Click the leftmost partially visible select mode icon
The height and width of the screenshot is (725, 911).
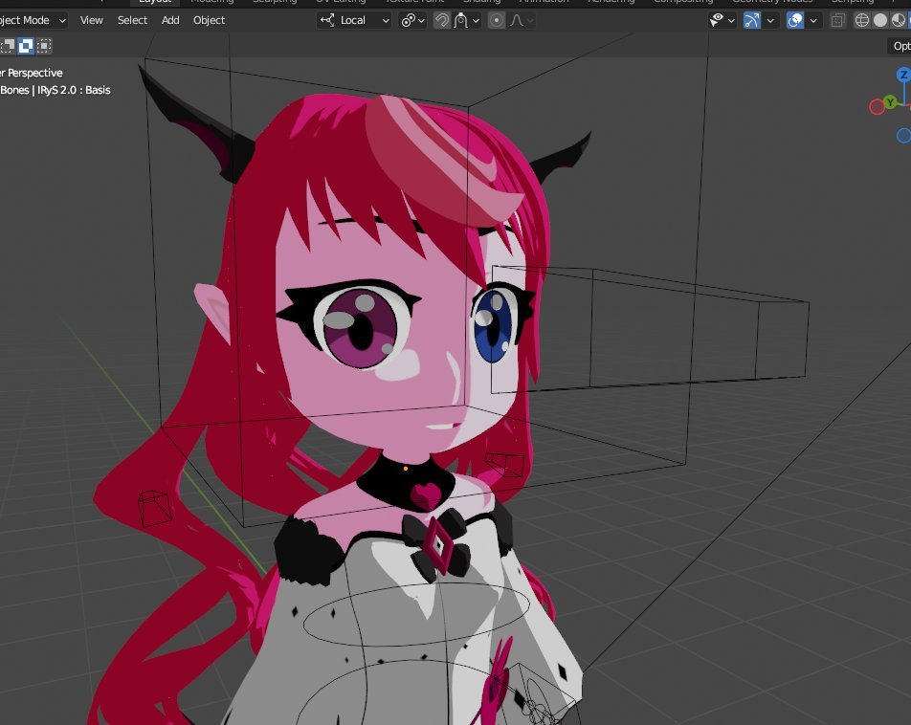[8, 46]
